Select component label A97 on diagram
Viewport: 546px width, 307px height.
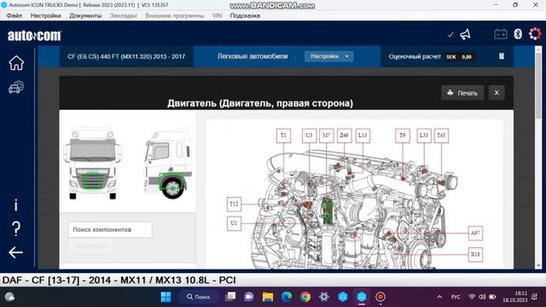point(475,233)
